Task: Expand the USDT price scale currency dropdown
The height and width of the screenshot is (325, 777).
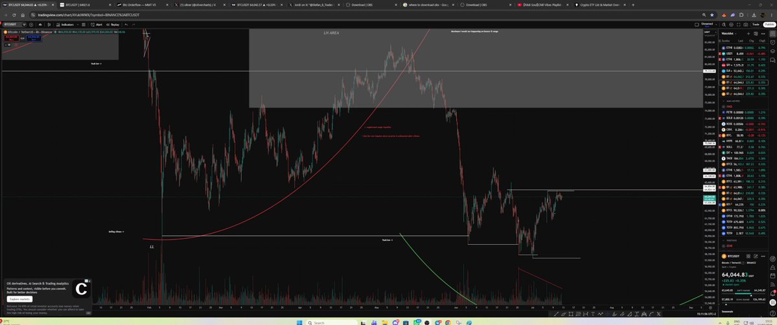Action: tap(710, 32)
